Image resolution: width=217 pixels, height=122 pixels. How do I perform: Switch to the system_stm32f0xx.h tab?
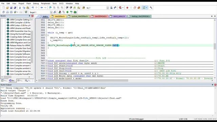point(78,16)
